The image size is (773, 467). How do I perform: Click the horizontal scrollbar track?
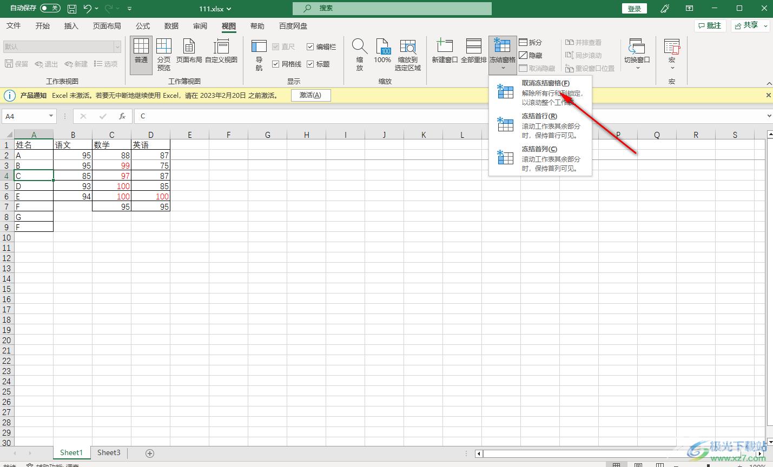[x=620, y=453]
